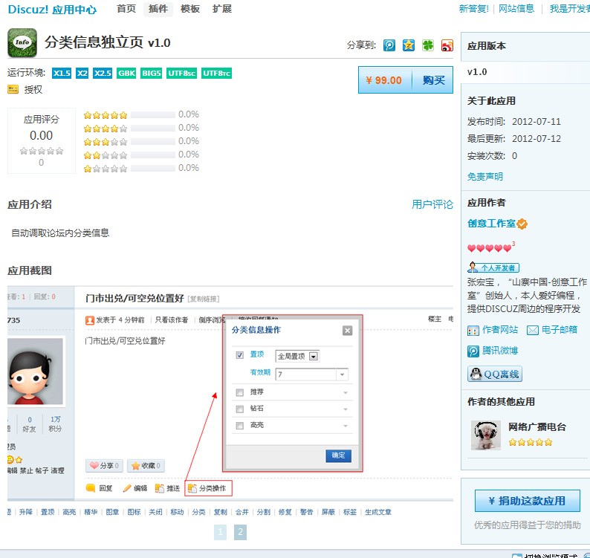Click the X2.5 environment badge
The image size is (590, 558).
pyautogui.click(x=103, y=73)
